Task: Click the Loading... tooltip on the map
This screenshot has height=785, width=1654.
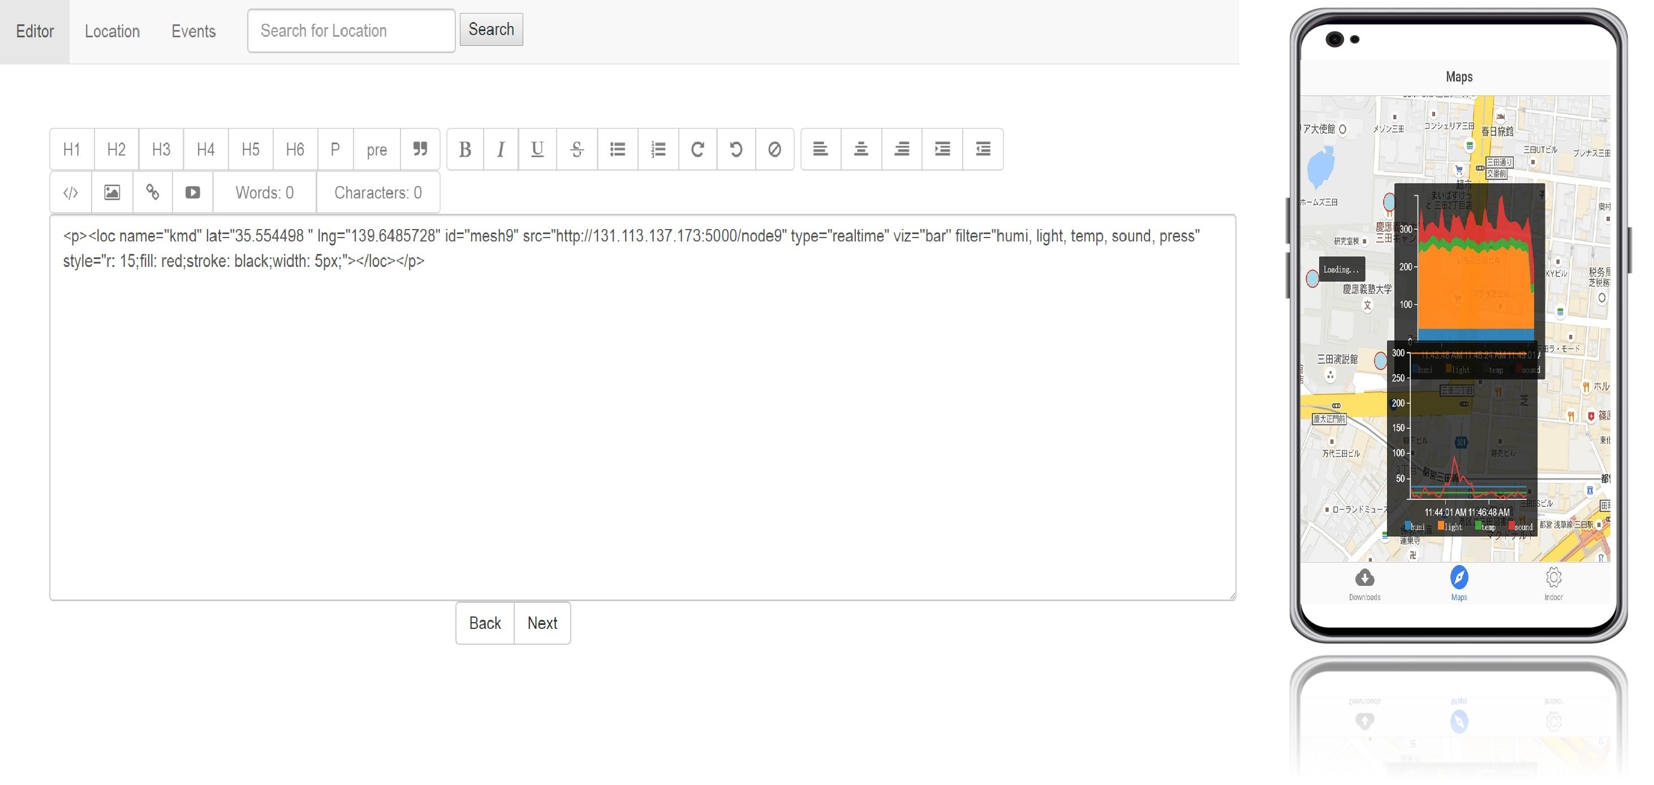Action: click(1342, 270)
